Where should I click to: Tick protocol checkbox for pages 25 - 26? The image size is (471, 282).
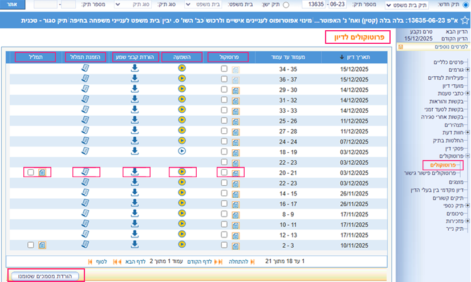[x=224, y=121]
